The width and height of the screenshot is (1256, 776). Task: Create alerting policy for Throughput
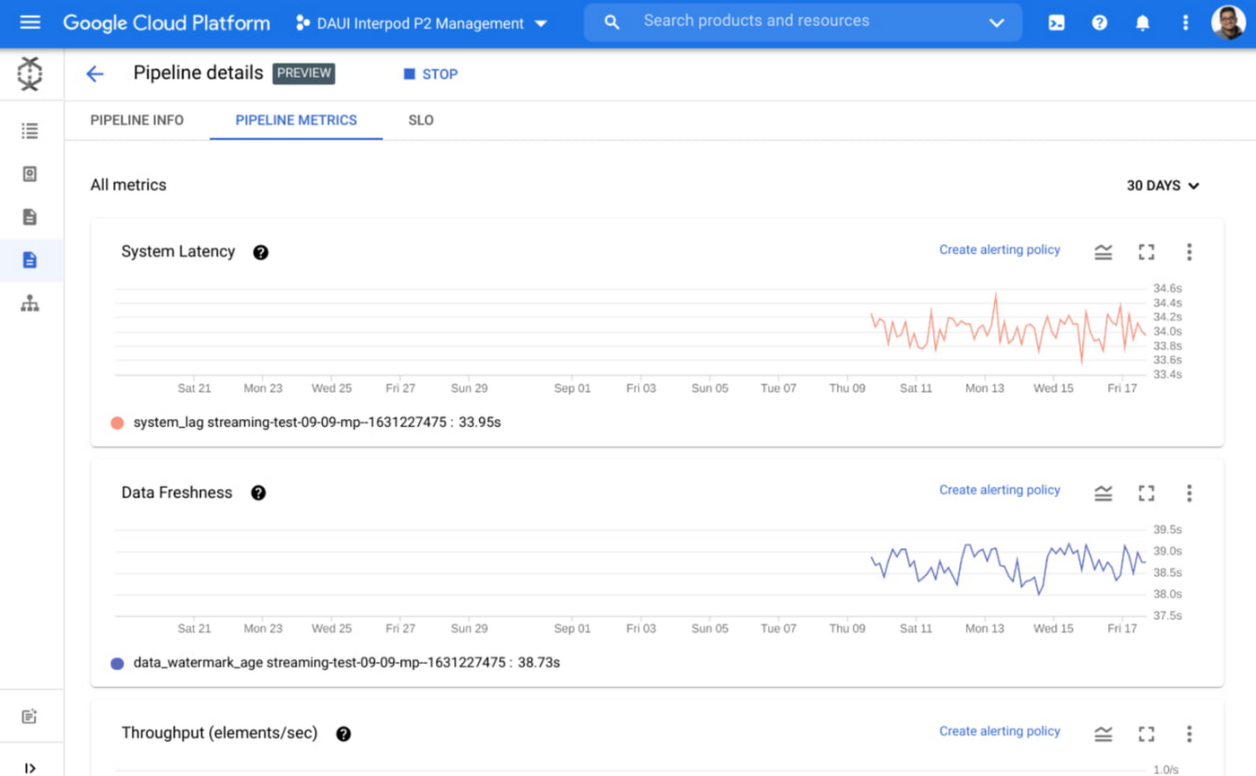(x=999, y=731)
